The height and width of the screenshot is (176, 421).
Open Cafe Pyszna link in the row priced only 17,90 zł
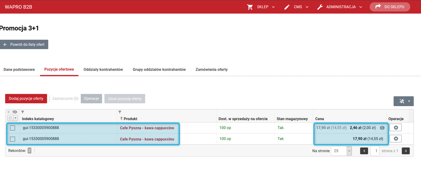(x=147, y=139)
